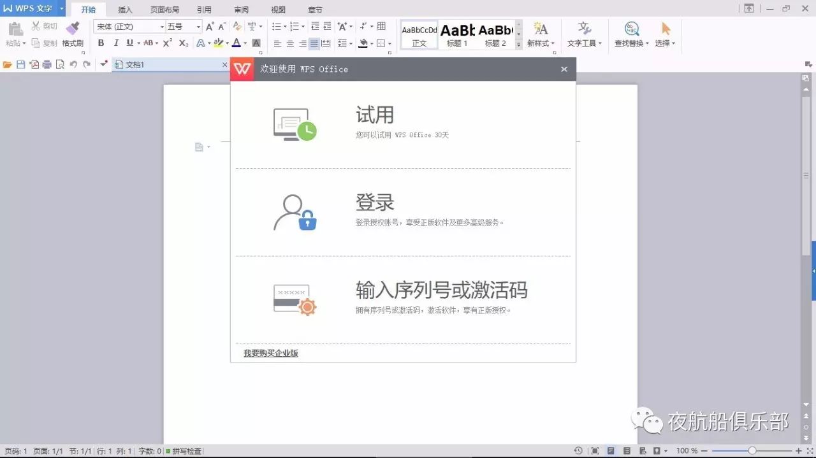
Task: Select the 试用 trial option
Action: click(374, 115)
